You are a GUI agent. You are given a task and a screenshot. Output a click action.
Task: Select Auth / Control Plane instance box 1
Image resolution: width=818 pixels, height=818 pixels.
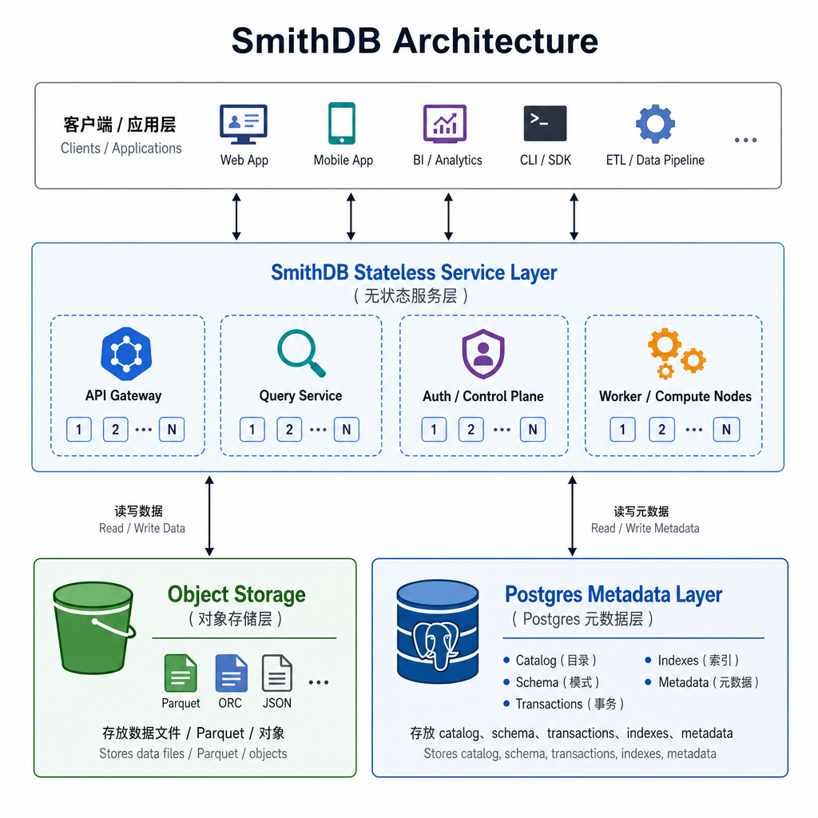click(x=434, y=430)
